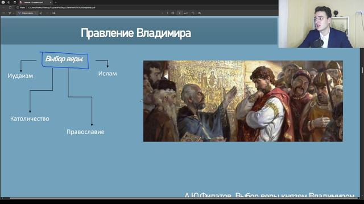364x204 pixels.
Task: Click the vertical scrollbar thumb on the right
Action: (x=362, y=70)
